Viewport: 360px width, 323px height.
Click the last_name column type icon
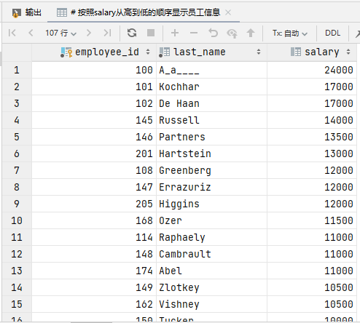pyautogui.click(x=164, y=52)
